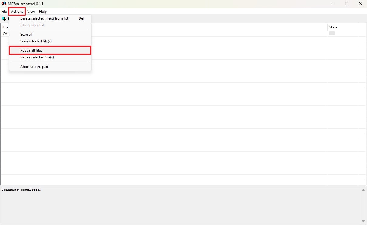The image size is (367, 225).
Task: Select Abort scan/repair
Action: pyautogui.click(x=34, y=67)
